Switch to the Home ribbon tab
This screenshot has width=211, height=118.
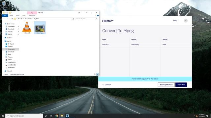(11, 16)
